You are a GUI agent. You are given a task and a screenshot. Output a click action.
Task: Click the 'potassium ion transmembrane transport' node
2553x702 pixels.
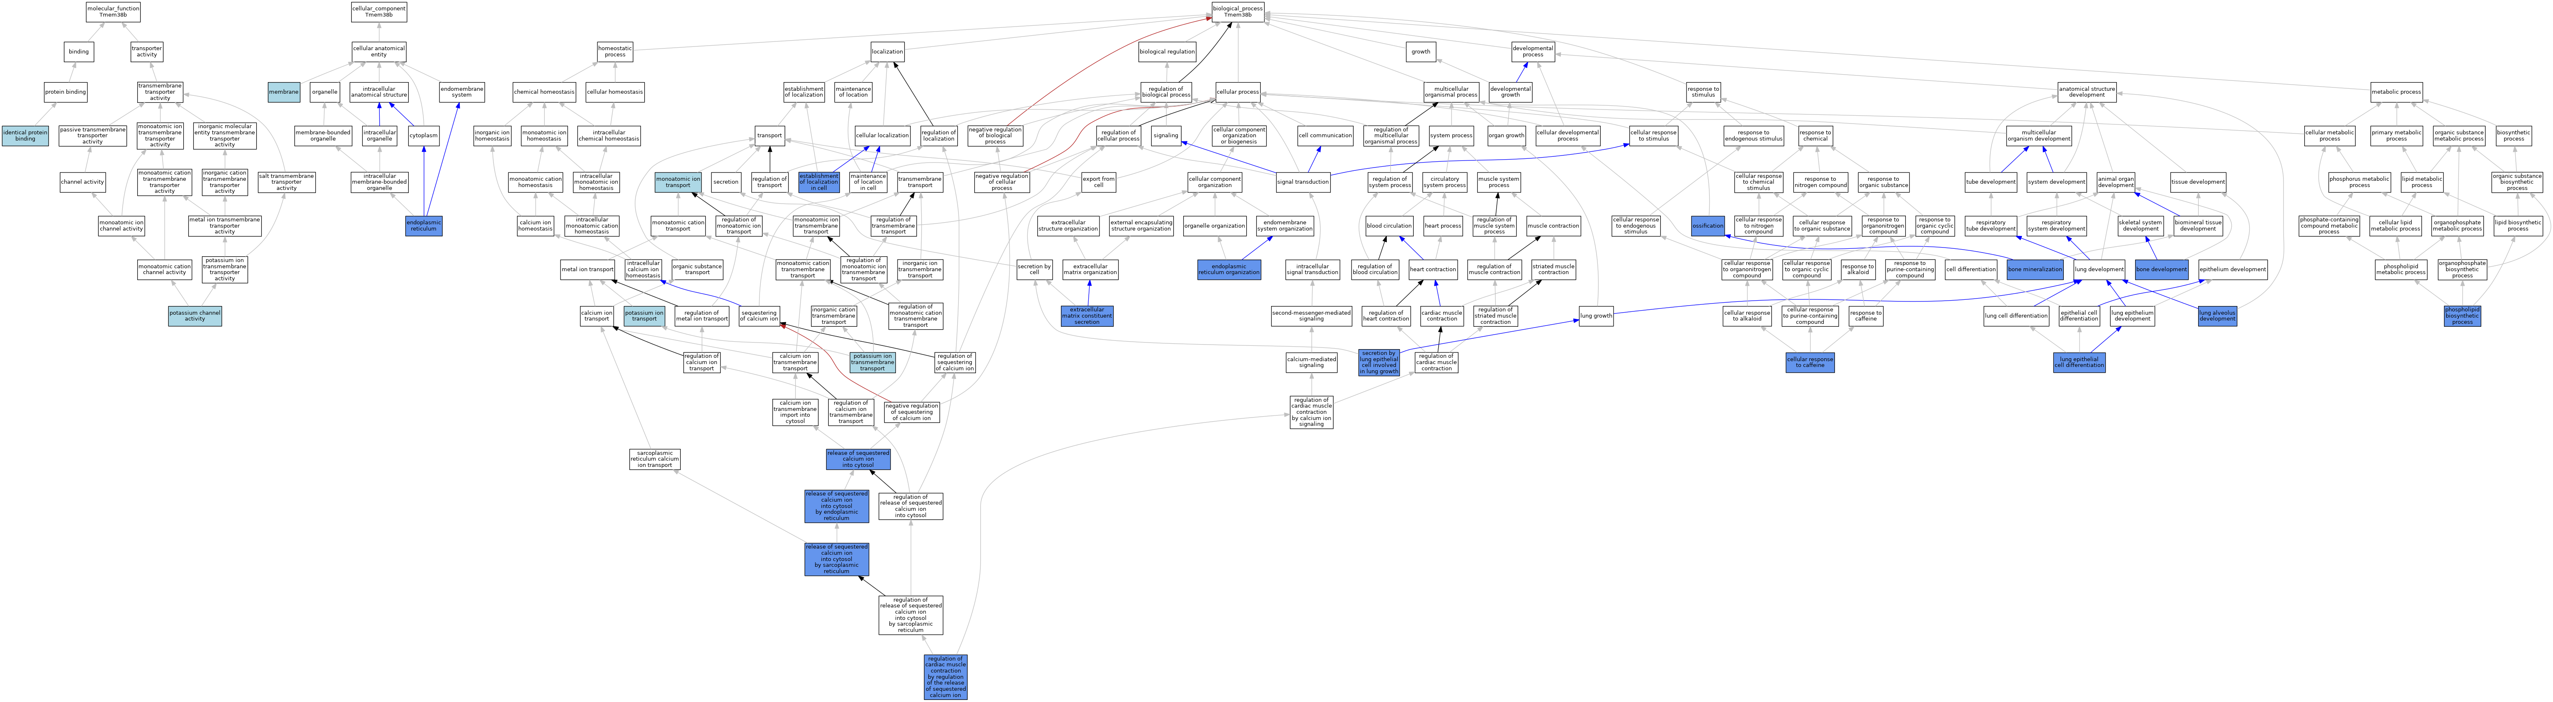872,362
